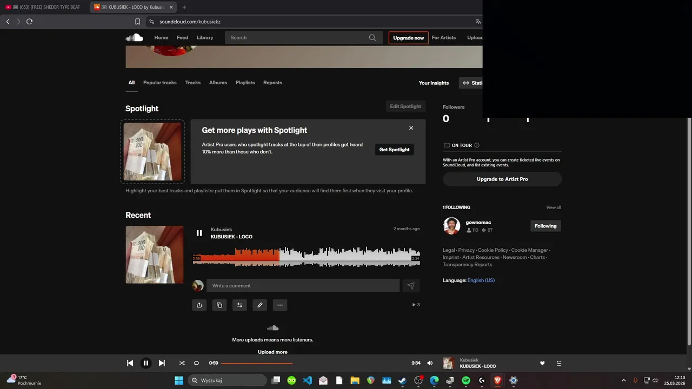Click the Recent track artwork thumbnail
692x389 pixels.
155,254
